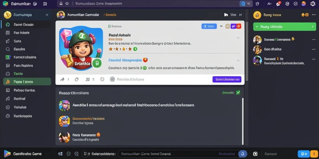The height and width of the screenshot is (159, 319).
Task: Click the X next to the top bar search button
Action: pos(249,4)
